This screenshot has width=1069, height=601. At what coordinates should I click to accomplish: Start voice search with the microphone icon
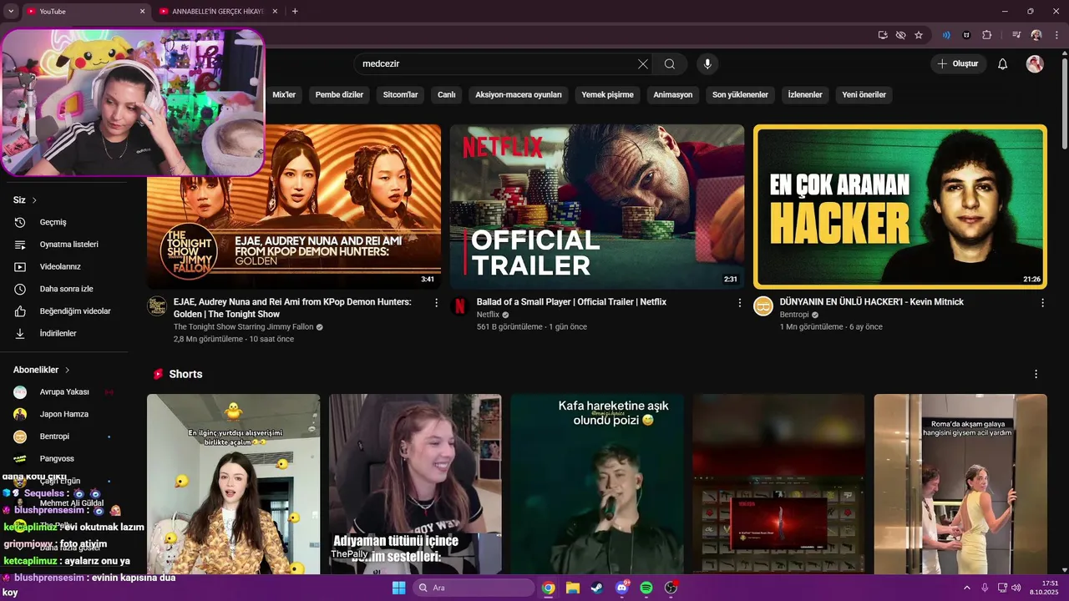(707, 64)
